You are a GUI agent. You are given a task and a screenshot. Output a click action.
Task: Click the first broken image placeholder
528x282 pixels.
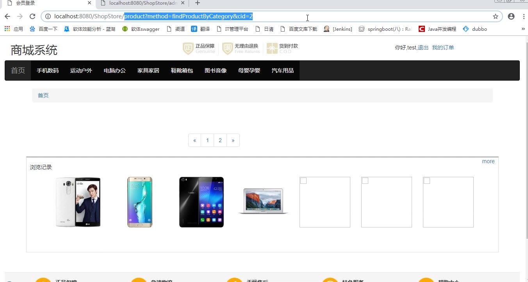point(325,202)
